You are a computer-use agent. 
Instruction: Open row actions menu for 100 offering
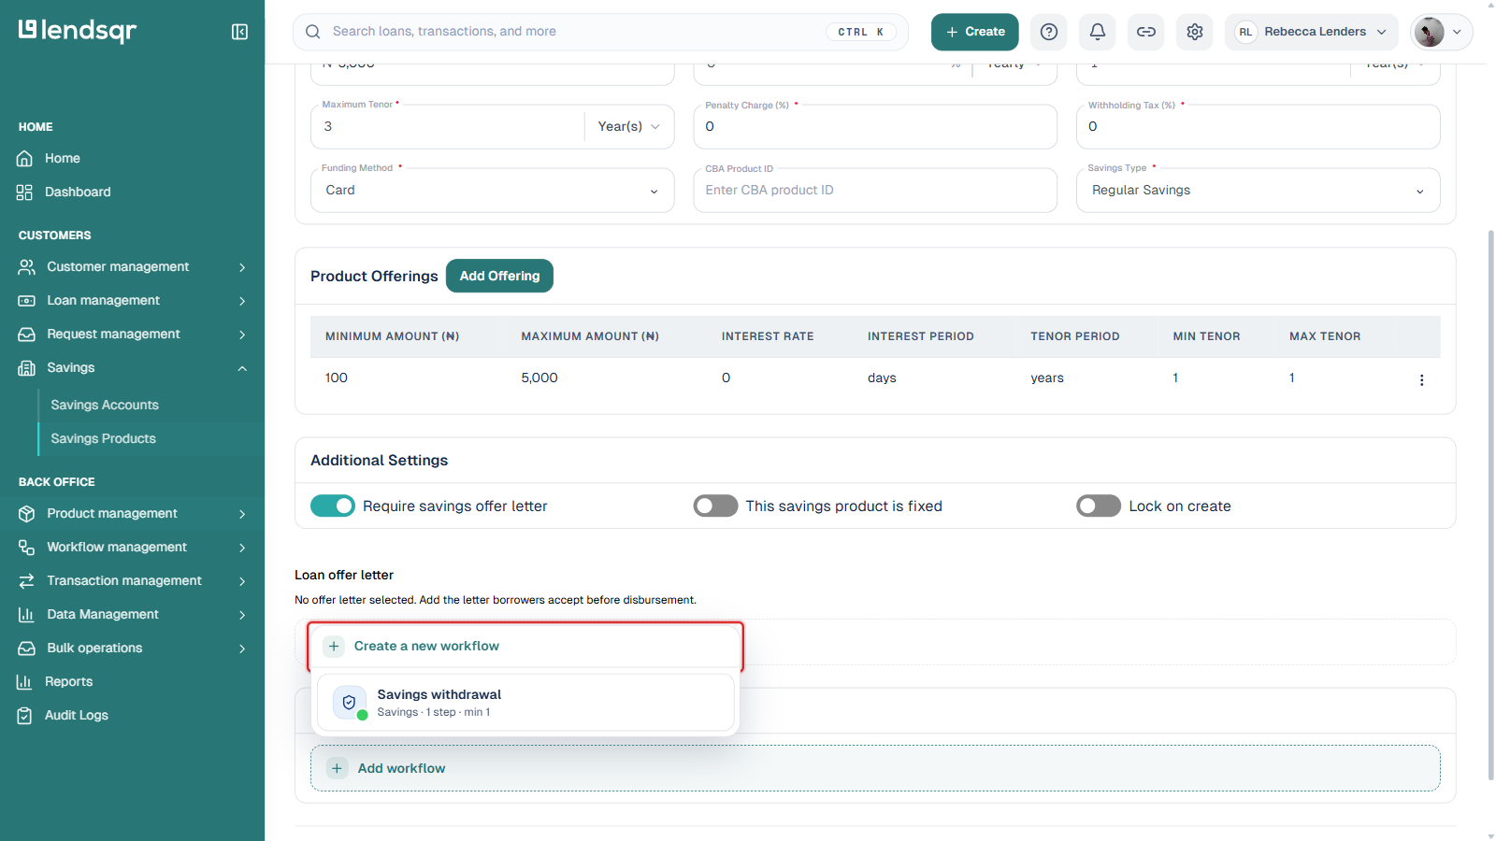click(1421, 379)
